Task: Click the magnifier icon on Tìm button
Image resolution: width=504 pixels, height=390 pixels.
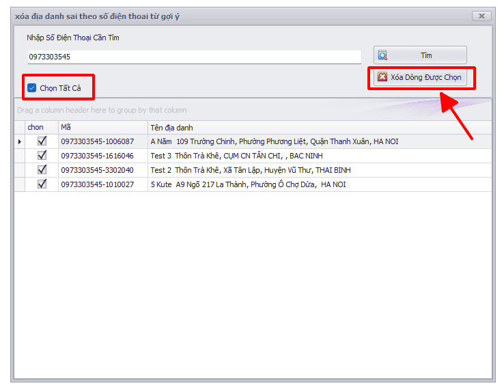Action: coord(382,55)
